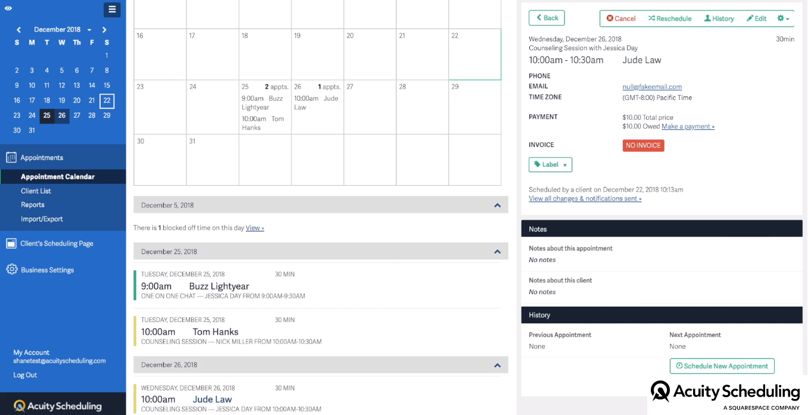The image size is (808, 415).
Task: Open appointment History from toolbar
Action: (x=719, y=18)
